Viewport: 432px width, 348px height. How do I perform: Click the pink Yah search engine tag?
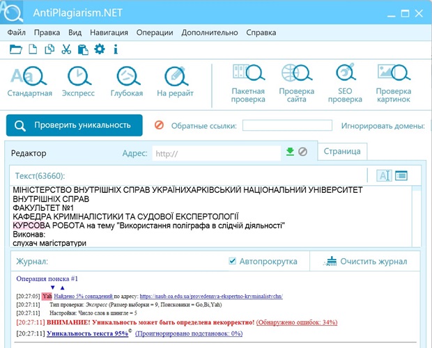tap(47, 296)
